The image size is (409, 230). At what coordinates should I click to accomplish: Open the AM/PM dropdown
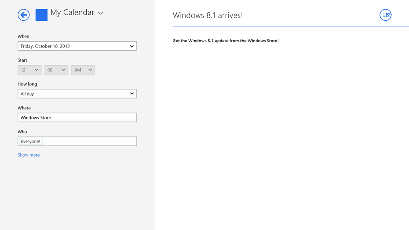[x=83, y=70]
